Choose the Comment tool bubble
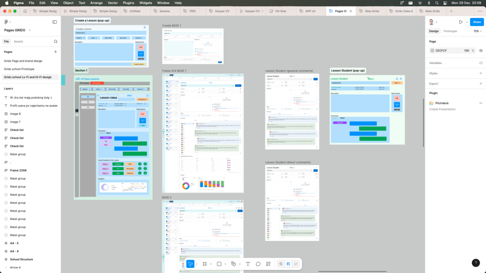The height and width of the screenshot is (273, 486). 258,264
